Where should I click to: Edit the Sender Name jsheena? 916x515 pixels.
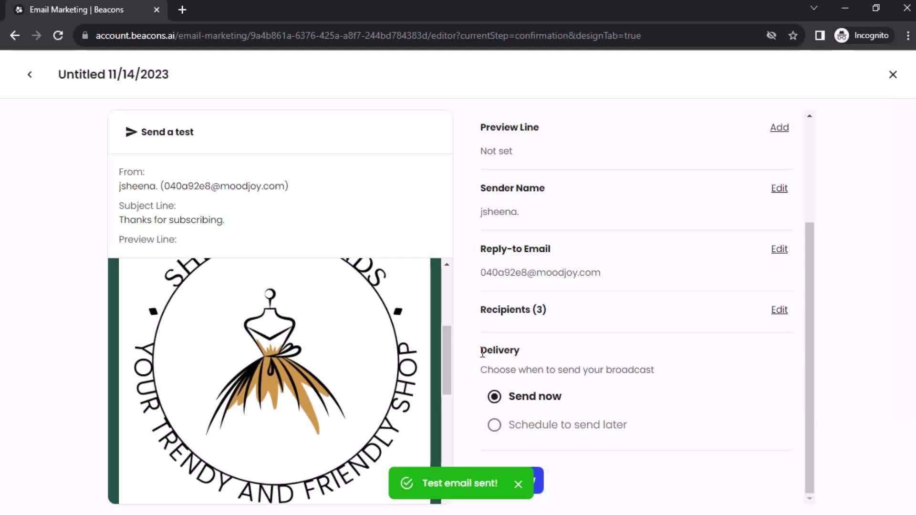(780, 188)
